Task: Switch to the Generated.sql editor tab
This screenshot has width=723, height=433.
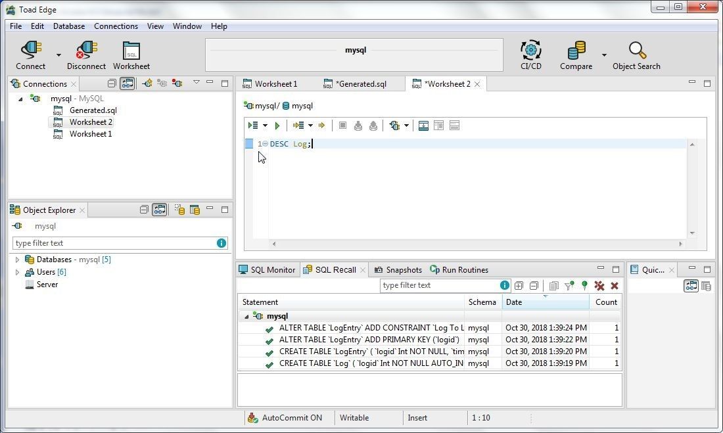Action: tap(355, 84)
